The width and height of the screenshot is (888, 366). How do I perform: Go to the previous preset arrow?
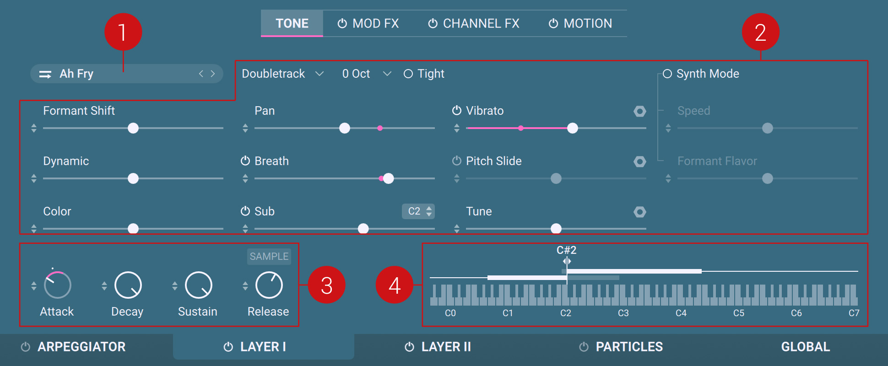tap(201, 74)
